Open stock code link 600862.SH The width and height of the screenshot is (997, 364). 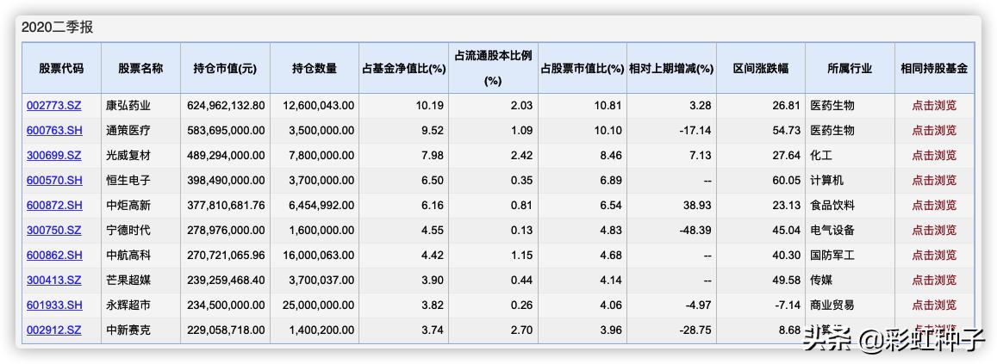pos(54,256)
